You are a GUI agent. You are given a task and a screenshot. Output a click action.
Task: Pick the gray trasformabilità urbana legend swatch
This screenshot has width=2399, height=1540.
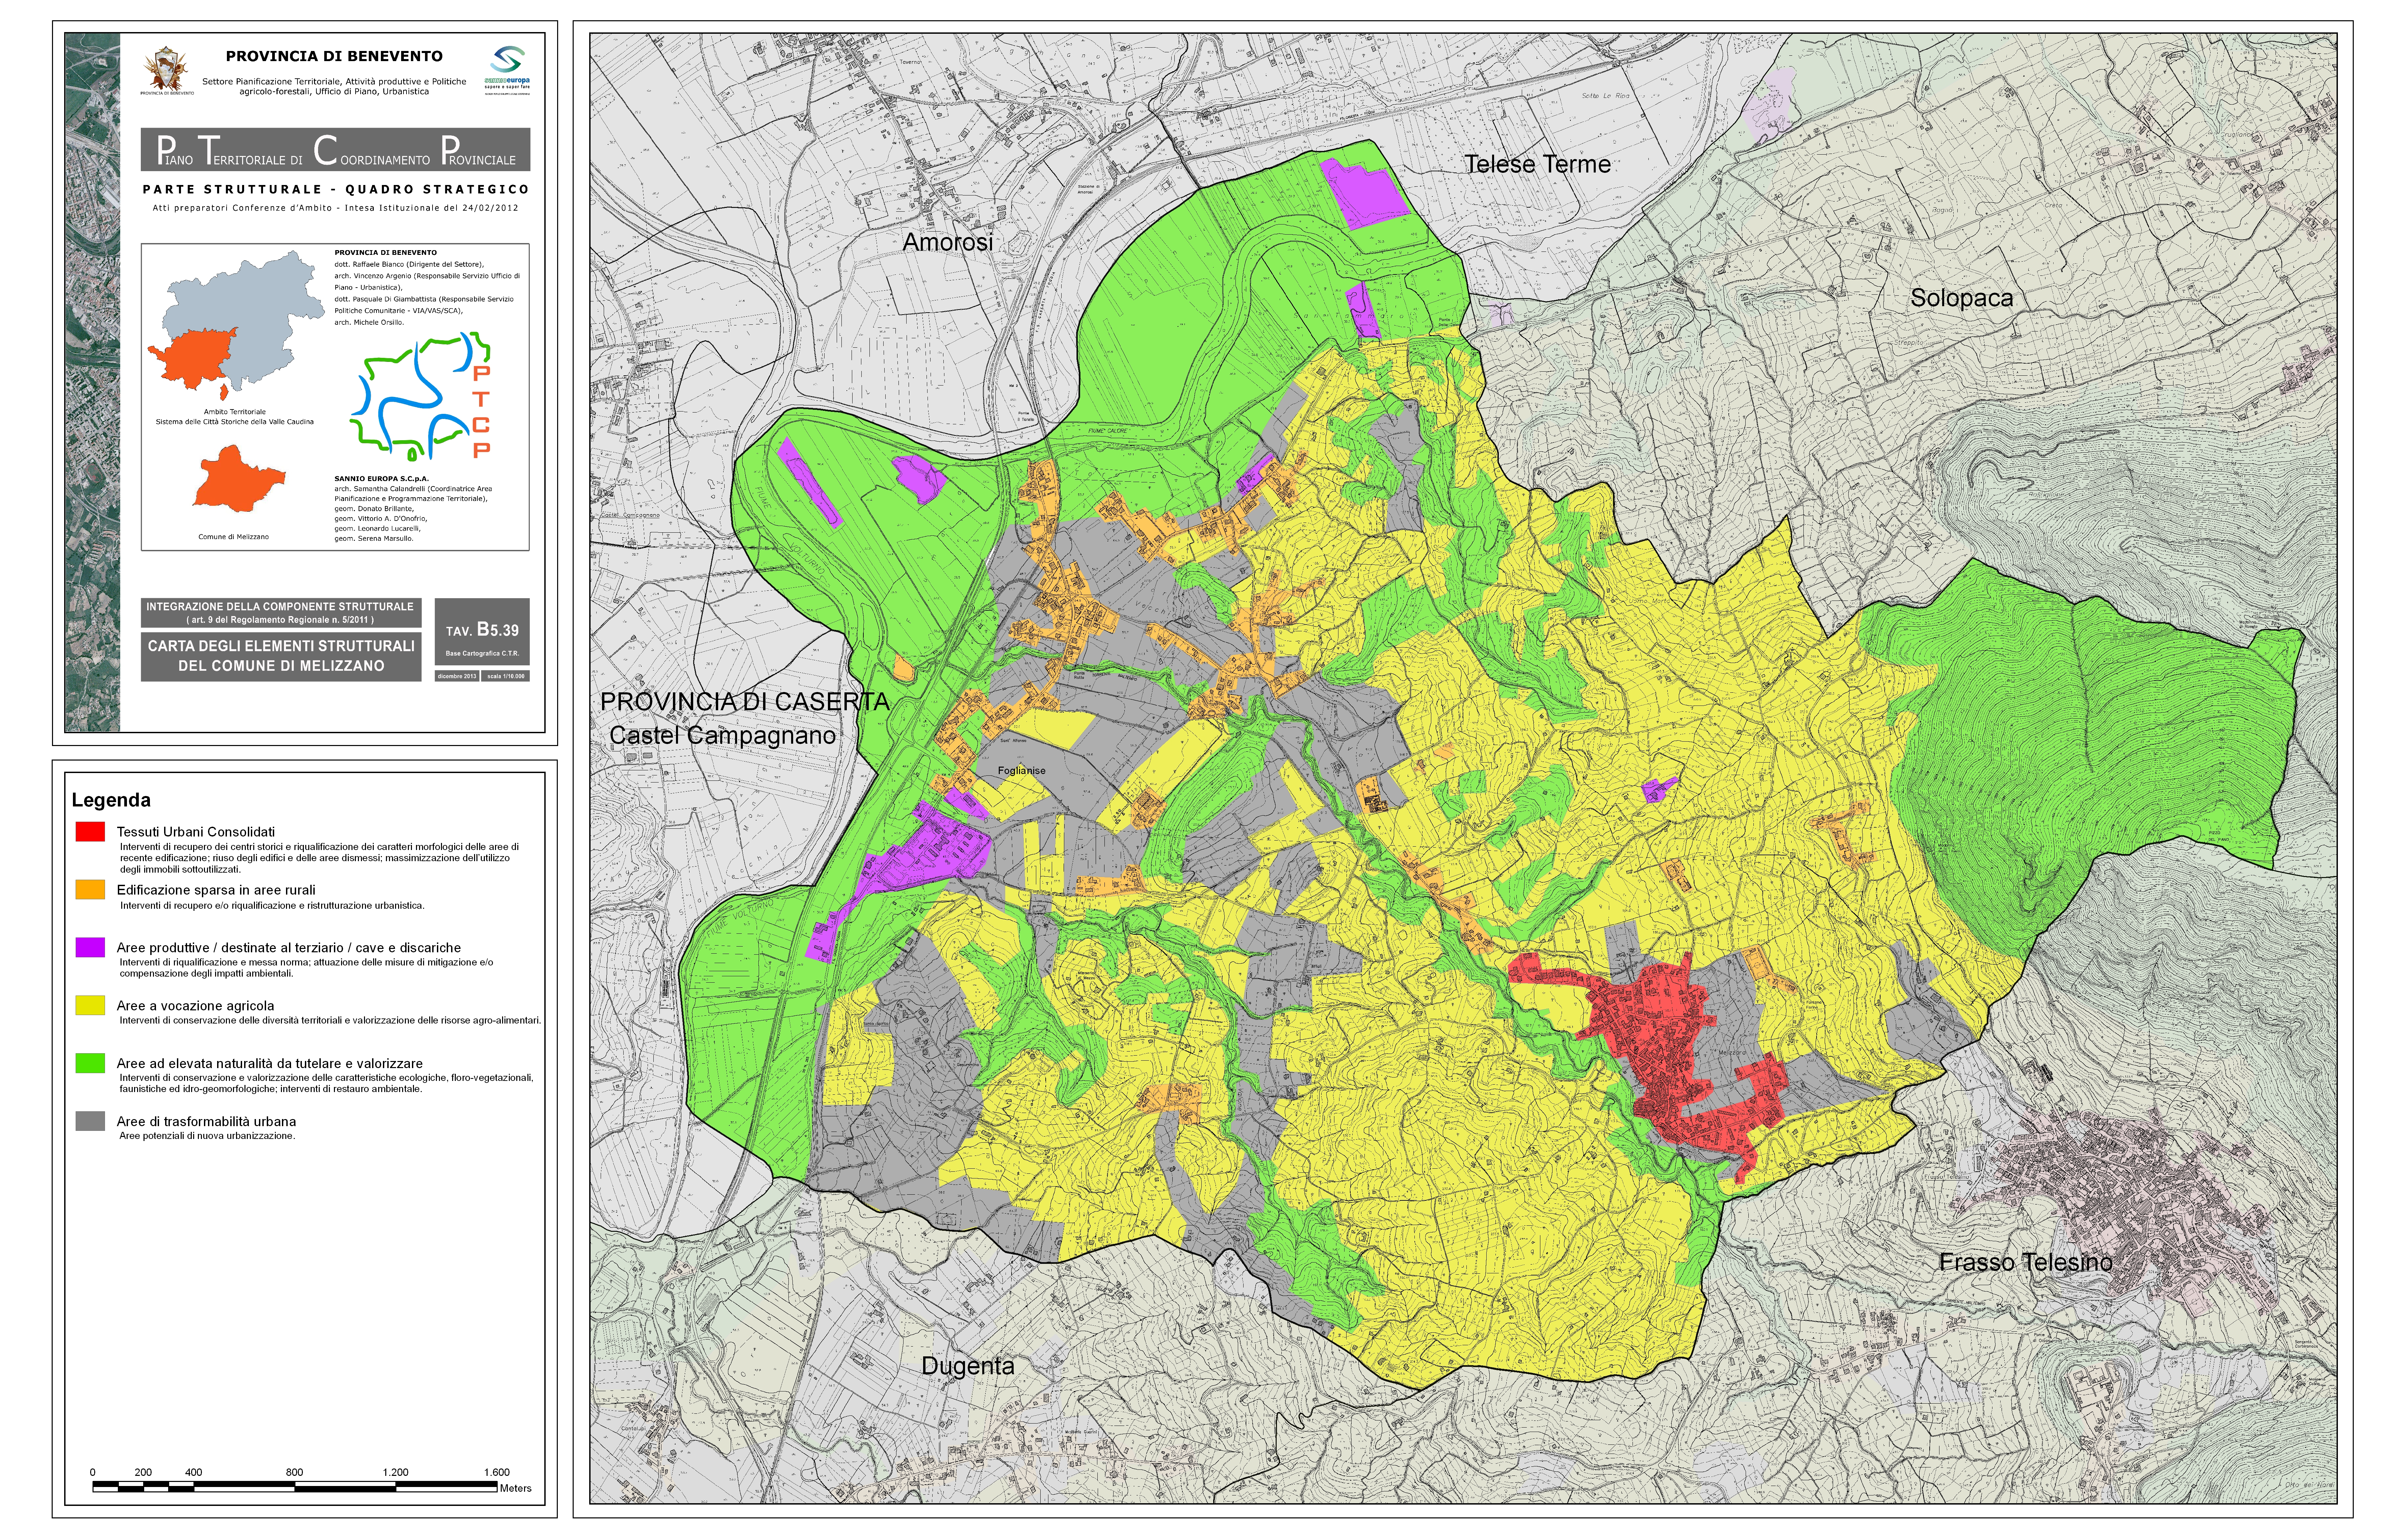[90, 1121]
